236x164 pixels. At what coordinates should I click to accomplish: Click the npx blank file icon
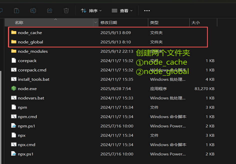[14, 135]
